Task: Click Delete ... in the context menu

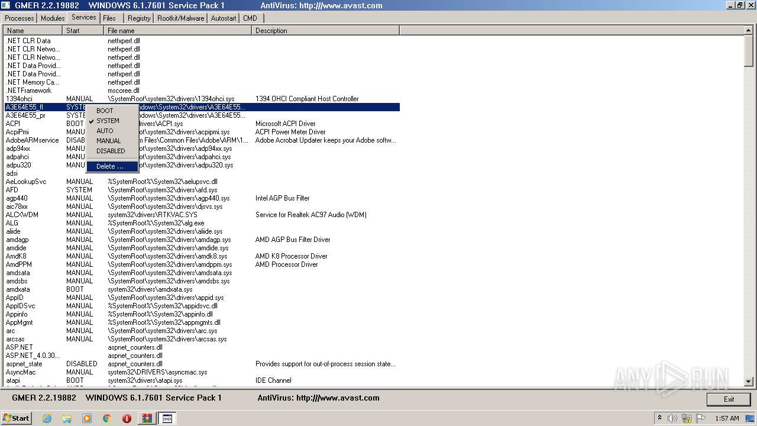Action: pyautogui.click(x=112, y=166)
